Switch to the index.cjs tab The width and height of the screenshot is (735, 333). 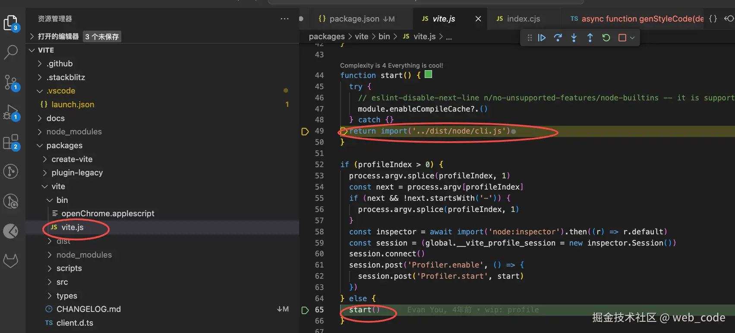click(x=523, y=19)
